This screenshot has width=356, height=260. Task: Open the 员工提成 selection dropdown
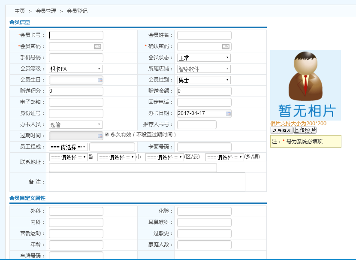pyautogui.click(x=69, y=147)
